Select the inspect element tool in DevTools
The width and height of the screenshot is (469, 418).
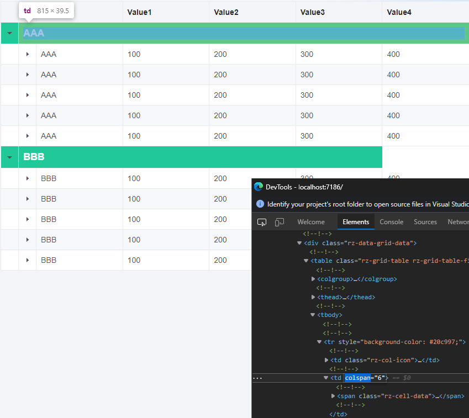(x=261, y=221)
